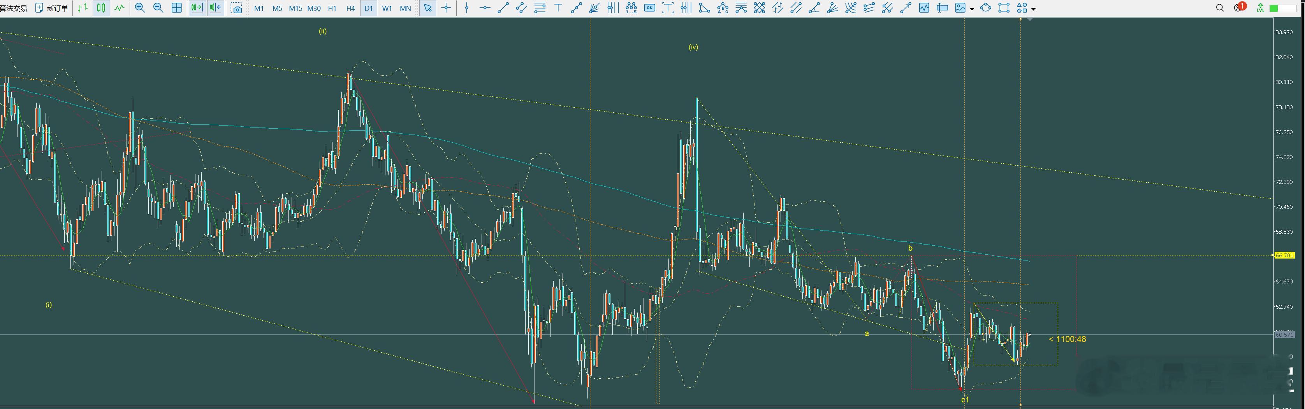Screen dimensions: 1305x409
Task: Insert an OK button object
Action: pyautogui.click(x=649, y=8)
